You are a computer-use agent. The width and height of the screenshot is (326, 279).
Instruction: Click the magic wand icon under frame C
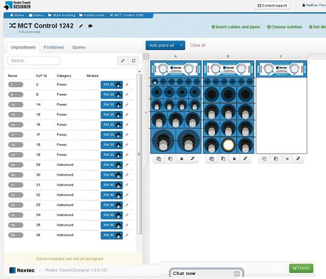pos(298,158)
